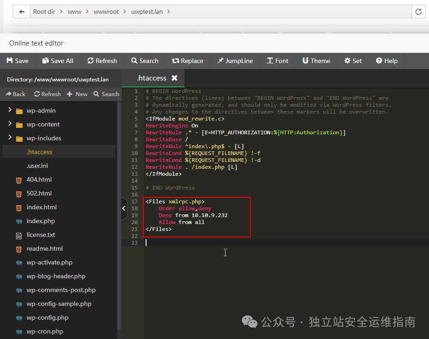
Task: Refresh the editor via toolbar Refresh
Action: pos(102,61)
